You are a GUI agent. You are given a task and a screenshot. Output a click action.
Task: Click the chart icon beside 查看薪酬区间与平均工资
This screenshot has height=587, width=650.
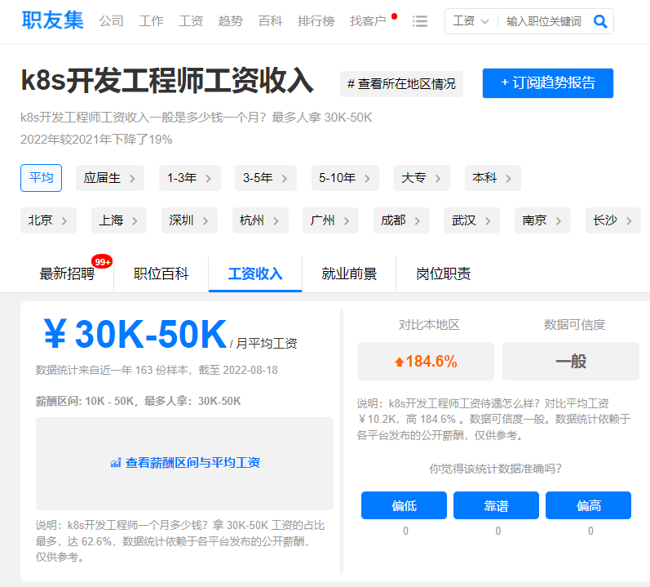116,463
